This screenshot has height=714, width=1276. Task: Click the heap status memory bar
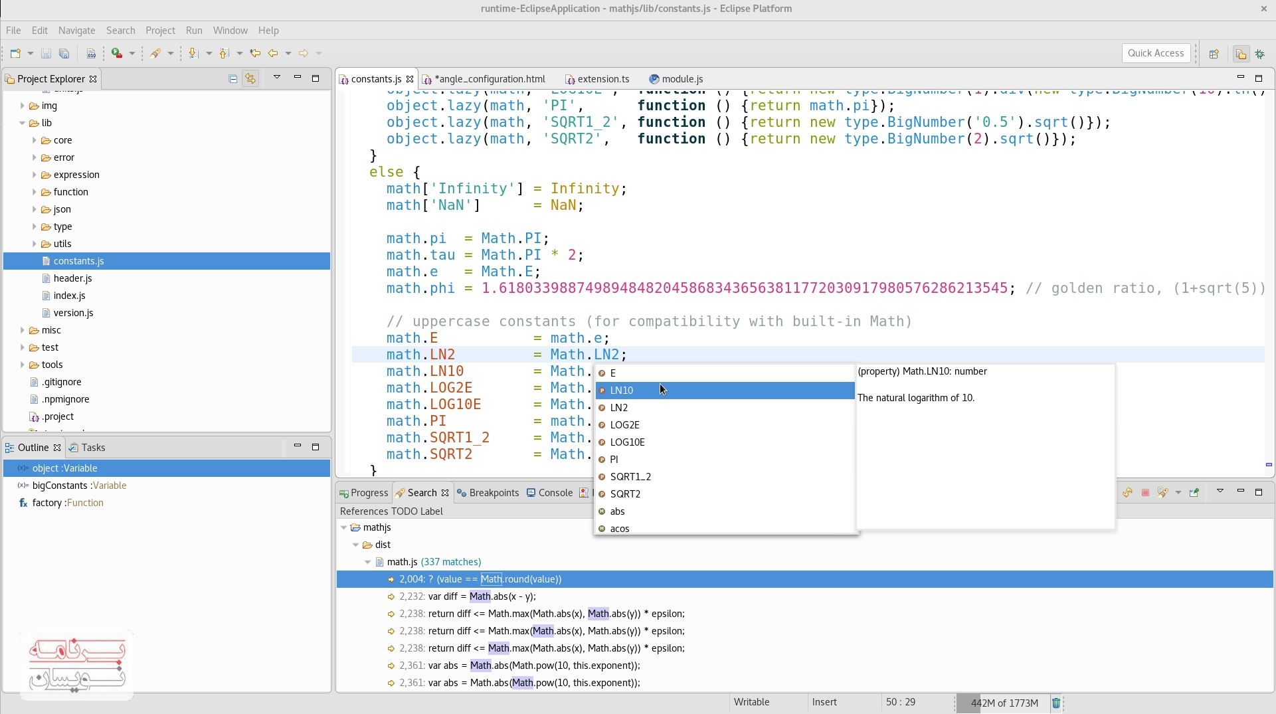point(1002,703)
